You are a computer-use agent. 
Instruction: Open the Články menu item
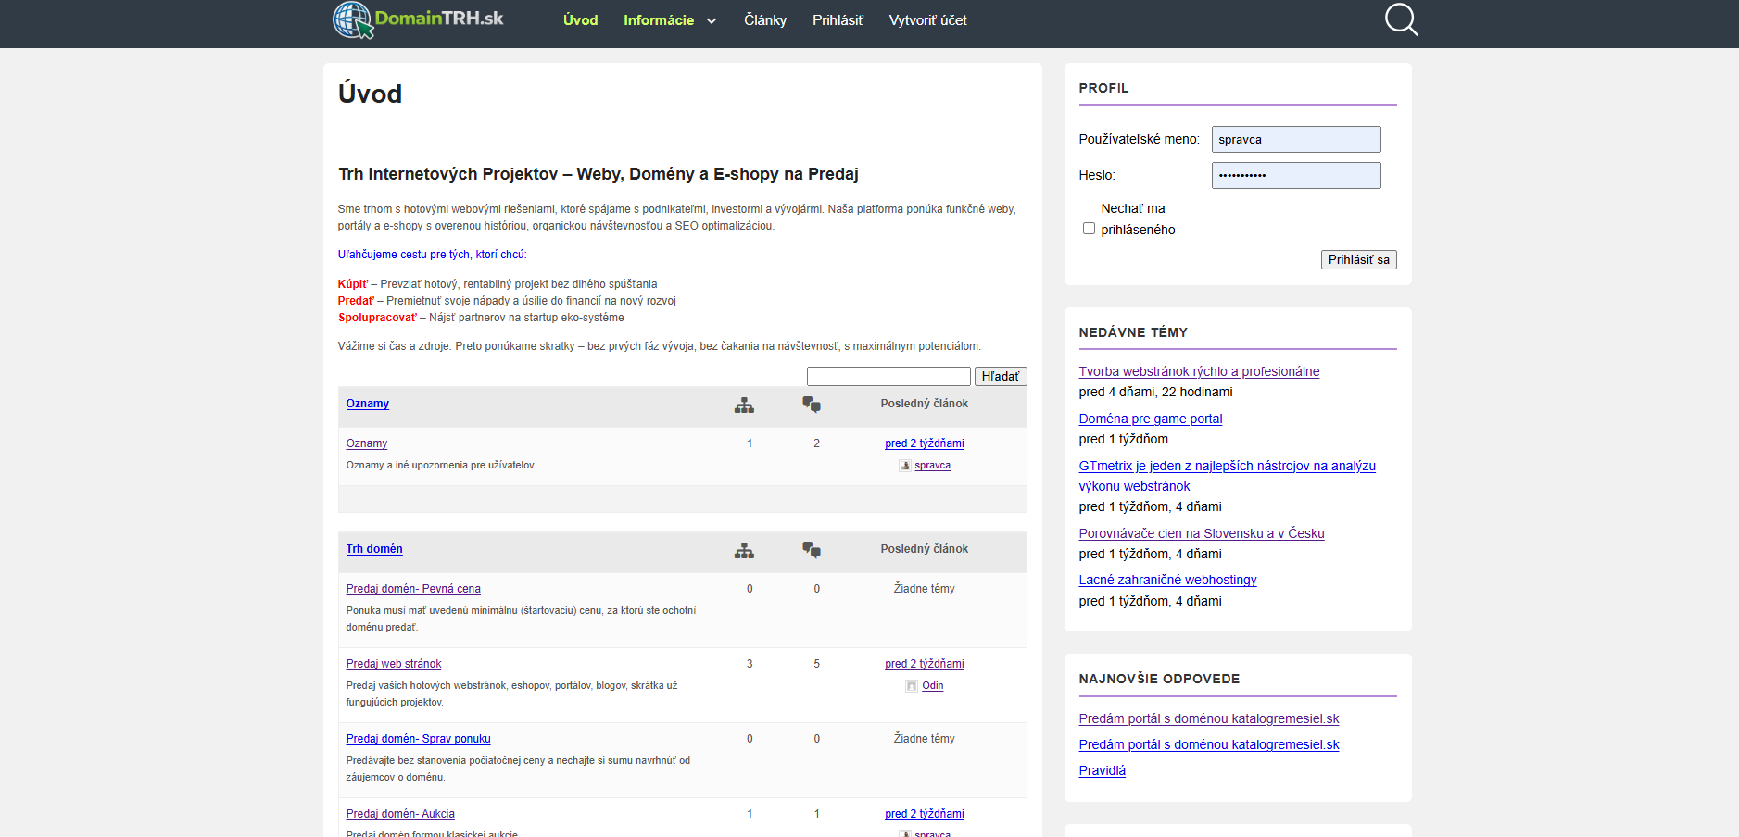(x=764, y=20)
